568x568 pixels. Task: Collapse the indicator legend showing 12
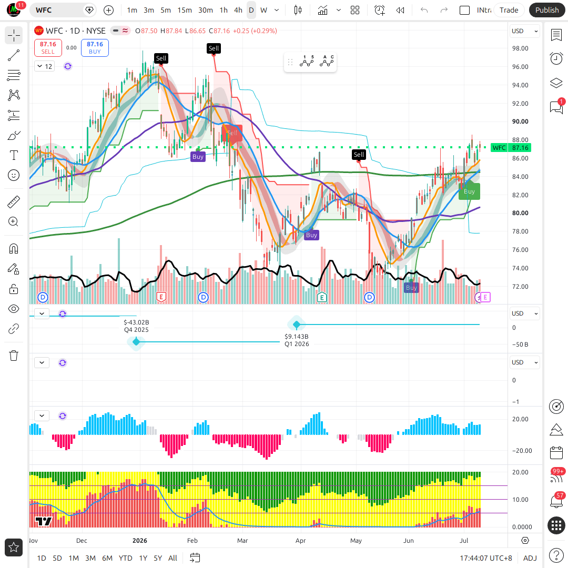click(x=45, y=66)
